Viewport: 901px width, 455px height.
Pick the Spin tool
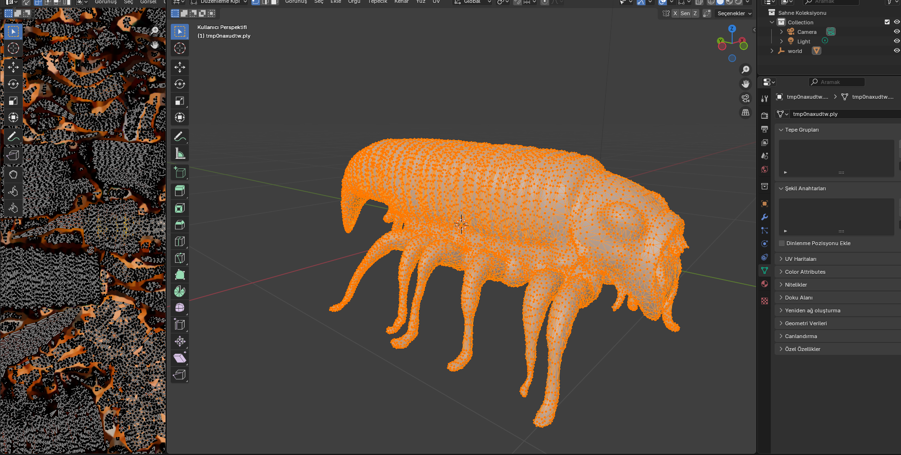coord(180,291)
